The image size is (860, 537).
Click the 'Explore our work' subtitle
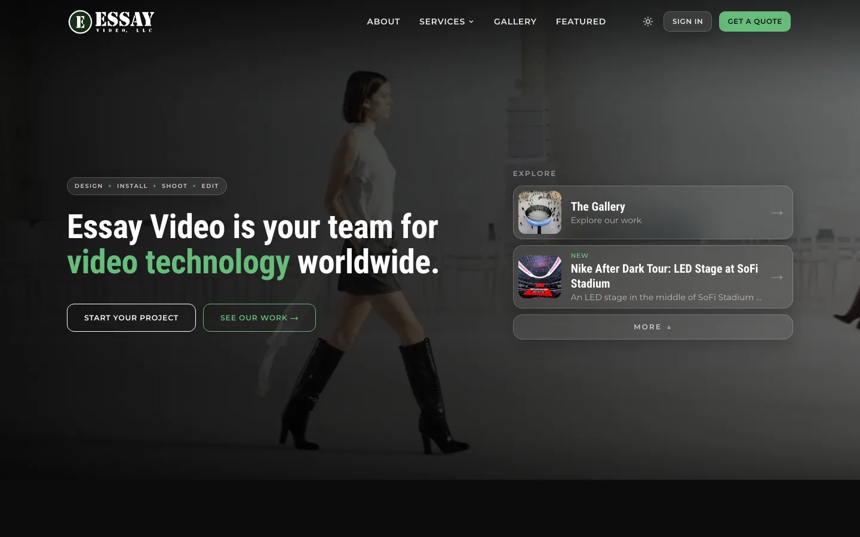(x=606, y=220)
